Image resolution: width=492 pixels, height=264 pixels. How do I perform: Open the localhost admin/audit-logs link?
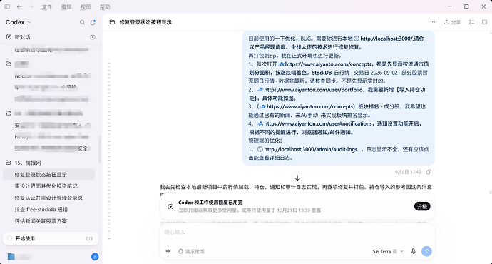[x=311, y=149]
